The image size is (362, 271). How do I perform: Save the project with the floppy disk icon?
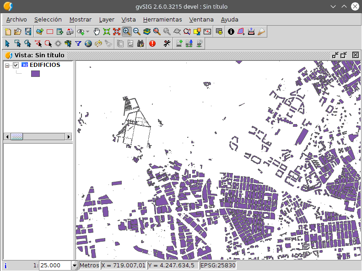tap(28, 32)
